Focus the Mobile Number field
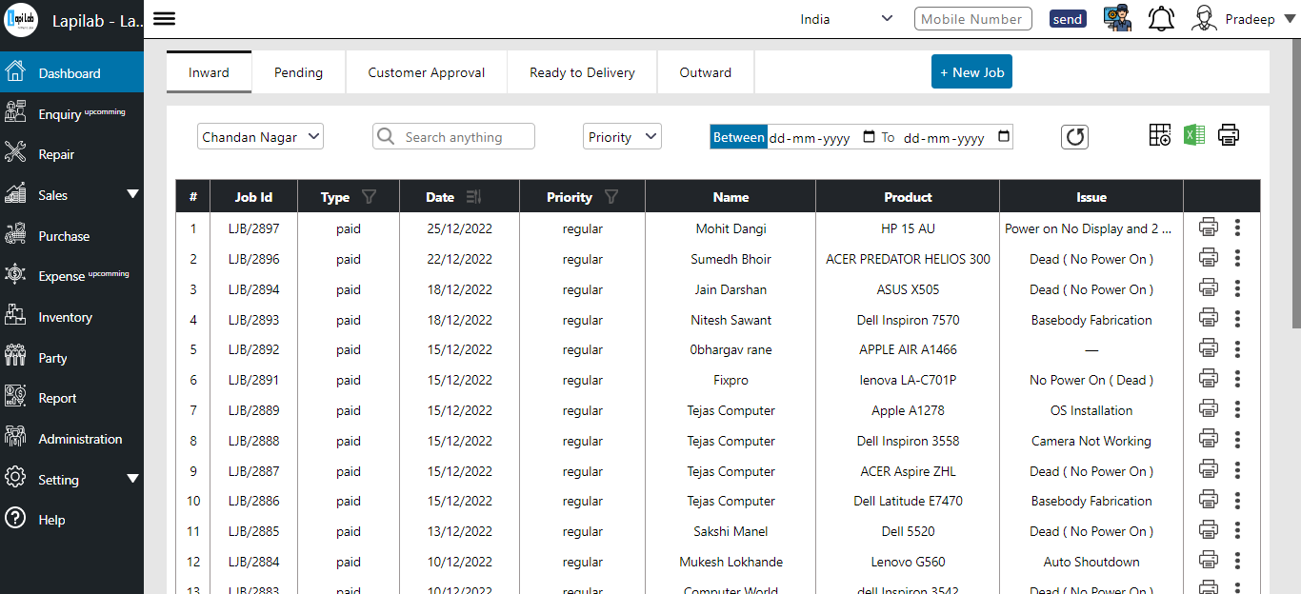 971,19
